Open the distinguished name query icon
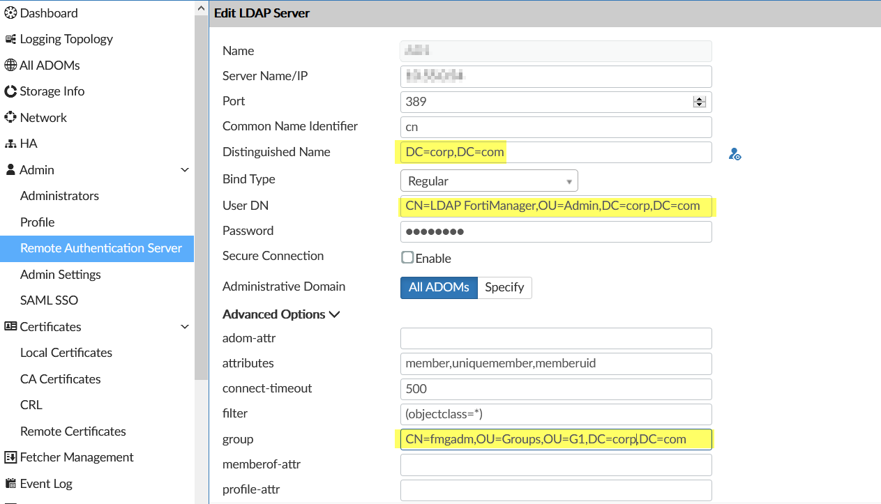 coord(735,154)
